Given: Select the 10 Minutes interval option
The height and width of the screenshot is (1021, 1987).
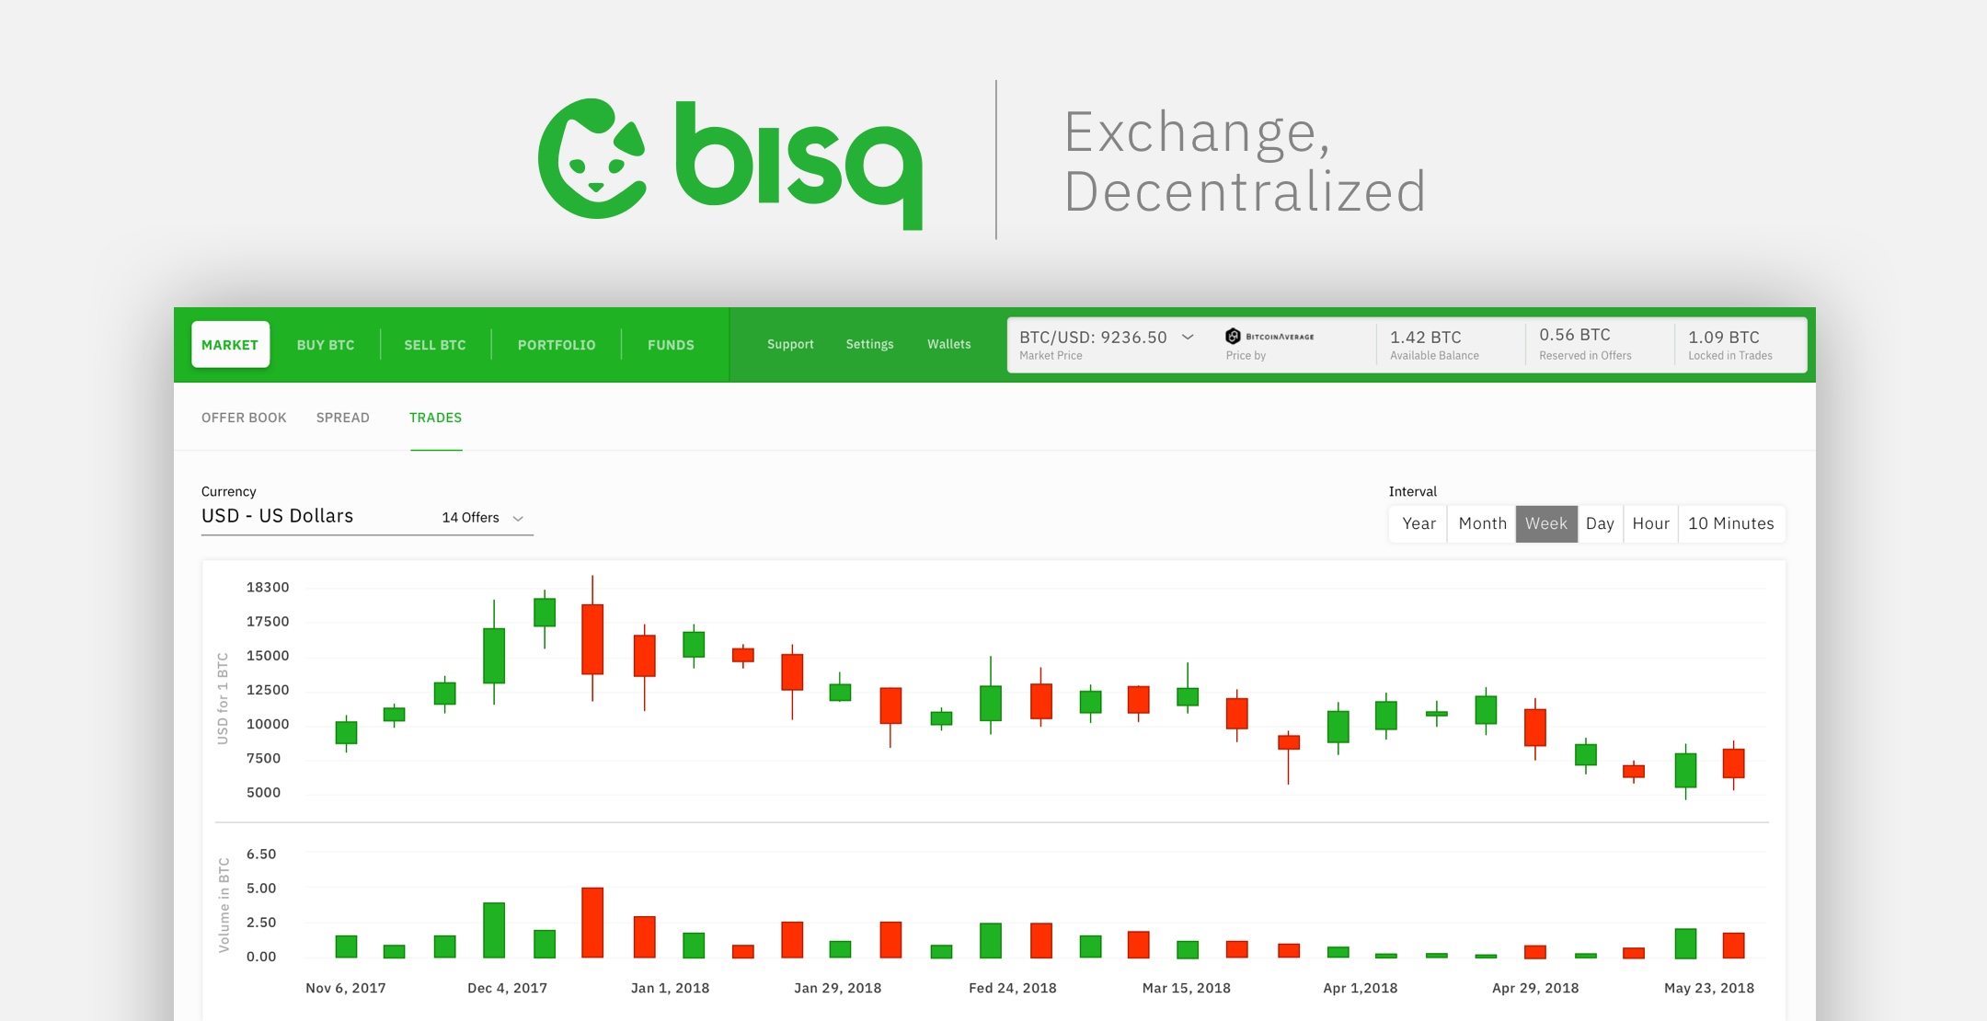Looking at the screenshot, I should 1739,521.
